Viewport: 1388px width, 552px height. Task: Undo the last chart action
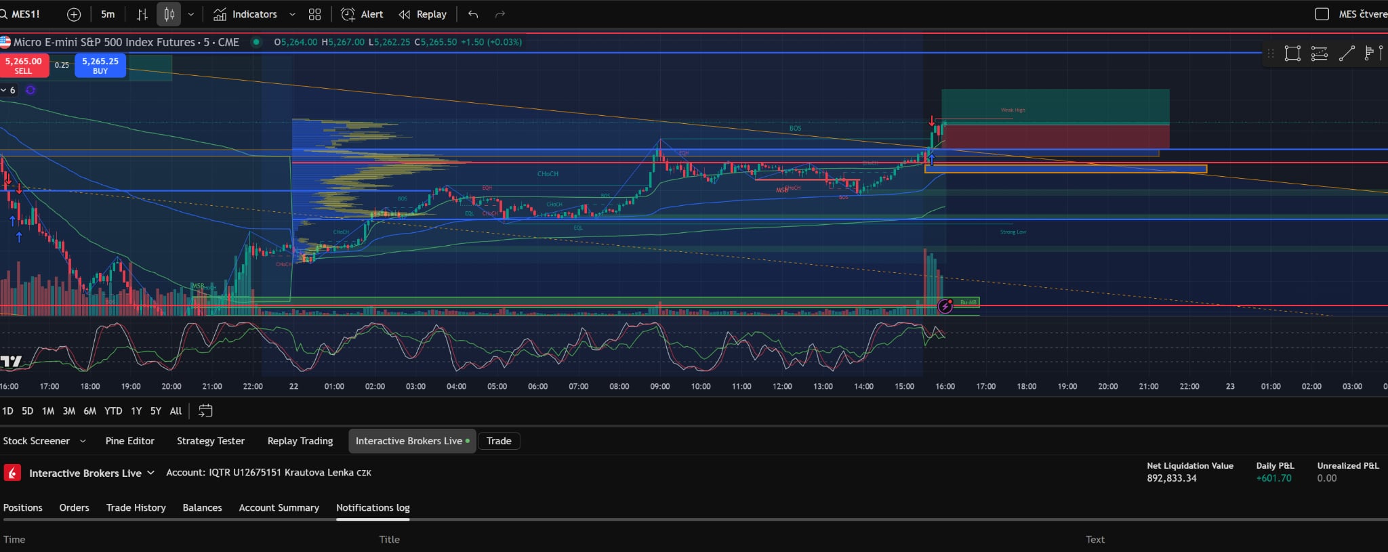click(x=473, y=14)
